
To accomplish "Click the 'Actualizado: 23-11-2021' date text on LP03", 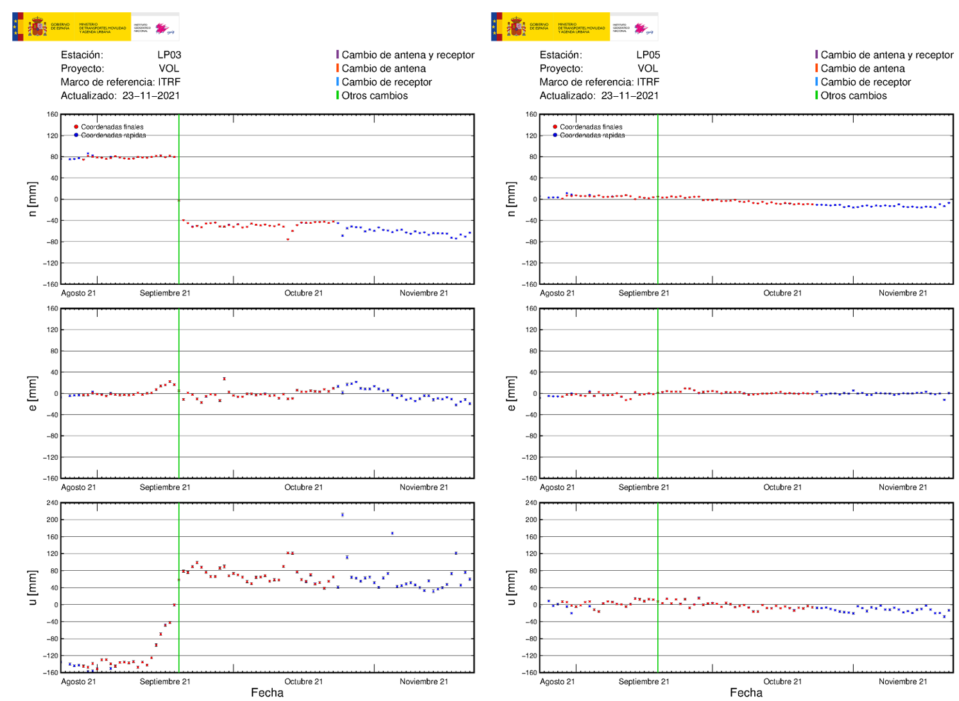I will pyautogui.click(x=119, y=96).
